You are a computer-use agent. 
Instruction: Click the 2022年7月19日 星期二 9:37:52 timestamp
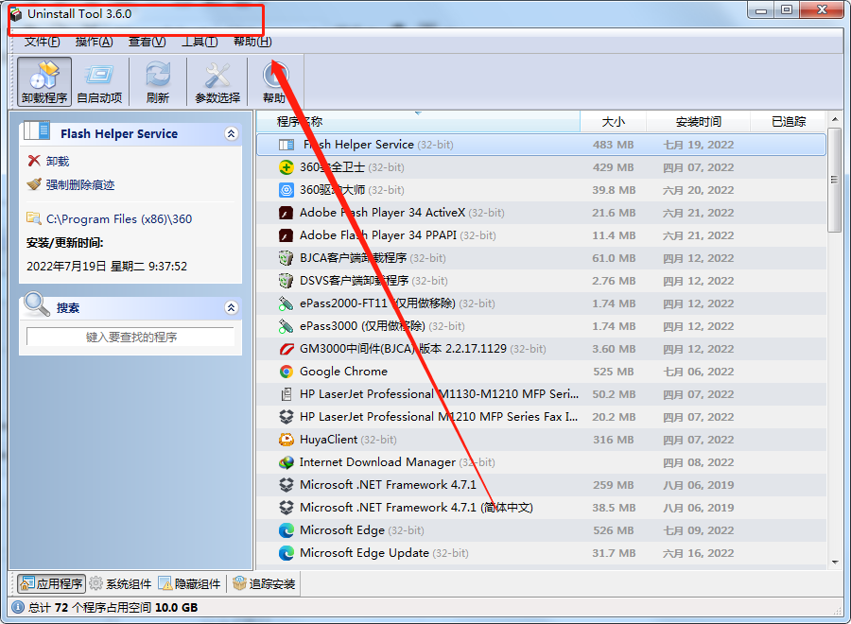107,267
